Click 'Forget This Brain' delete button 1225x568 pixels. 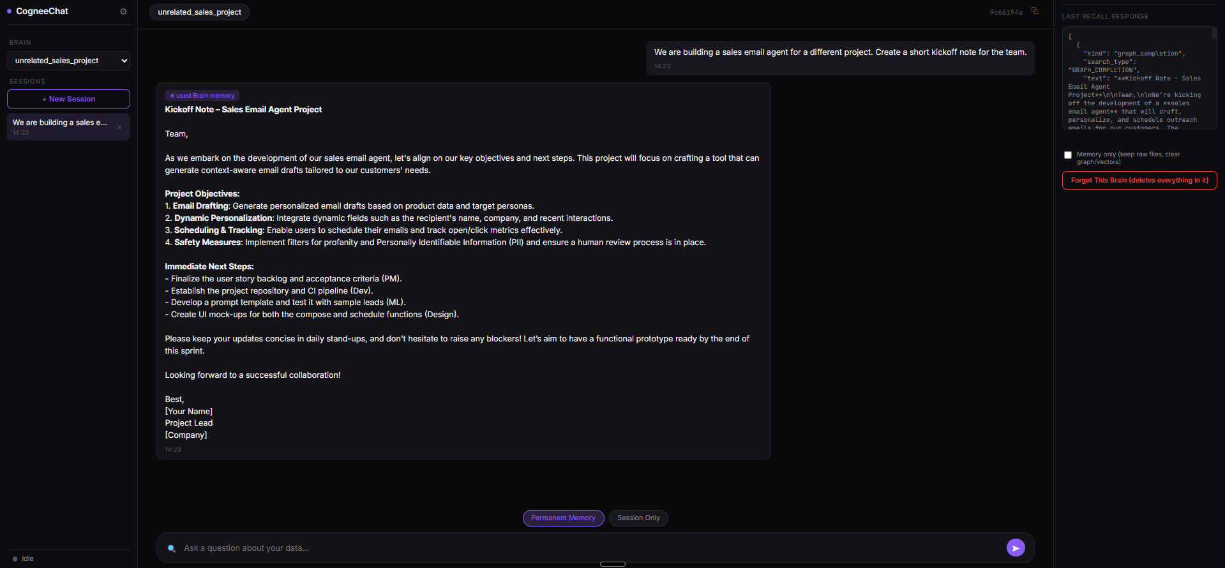(1139, 181)
